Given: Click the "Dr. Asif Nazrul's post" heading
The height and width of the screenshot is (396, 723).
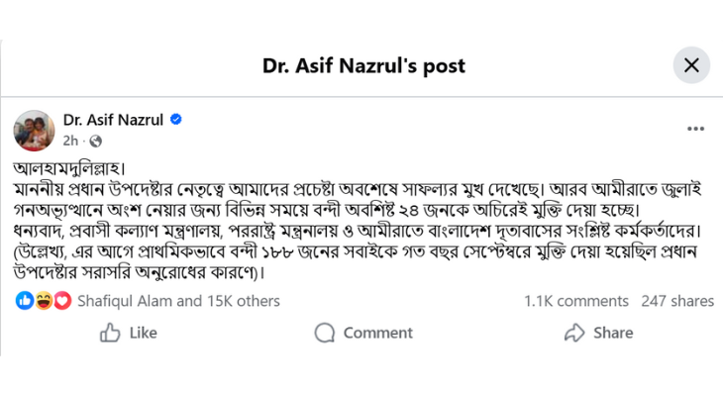Looking at the screenshot, I should click(x=363, y=66).
